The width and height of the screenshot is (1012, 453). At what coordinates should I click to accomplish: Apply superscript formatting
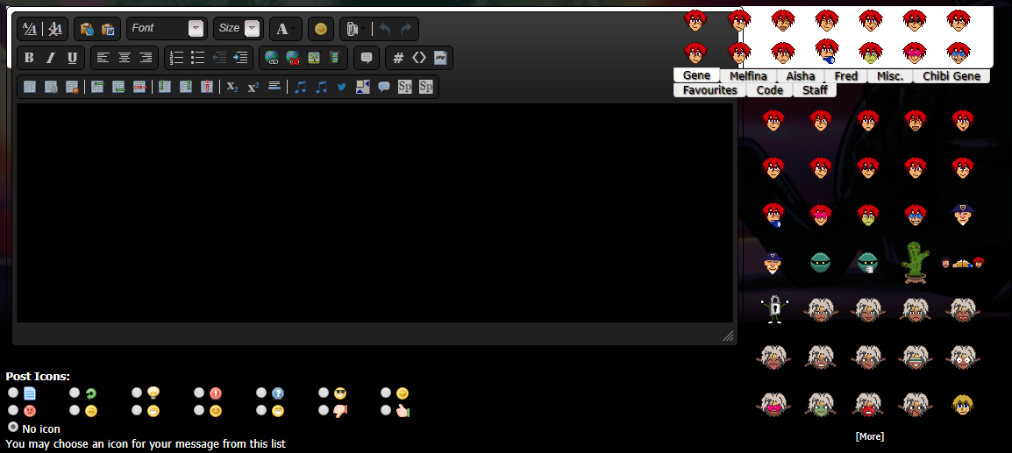click(253, 87)
